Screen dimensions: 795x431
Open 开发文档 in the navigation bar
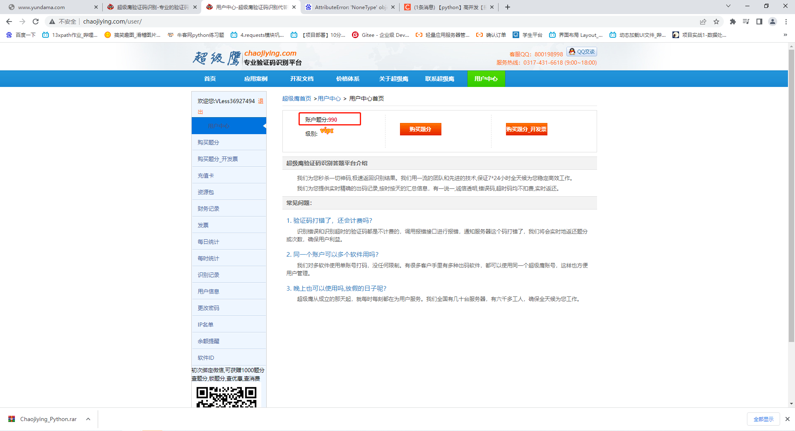click(x=302, y=79)
